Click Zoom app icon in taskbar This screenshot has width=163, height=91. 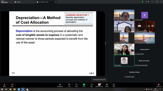tap(23, 89)
